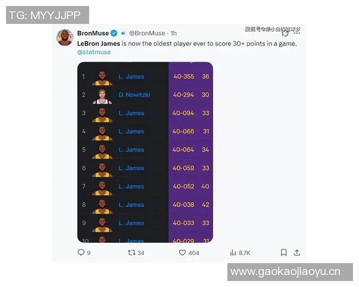Image resolution: width=359 pixels, height=287 pixels.
Task: Click the TG: MYYJJPP banner
Action: [47, 15]
